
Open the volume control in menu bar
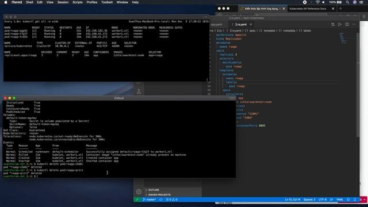323,2
